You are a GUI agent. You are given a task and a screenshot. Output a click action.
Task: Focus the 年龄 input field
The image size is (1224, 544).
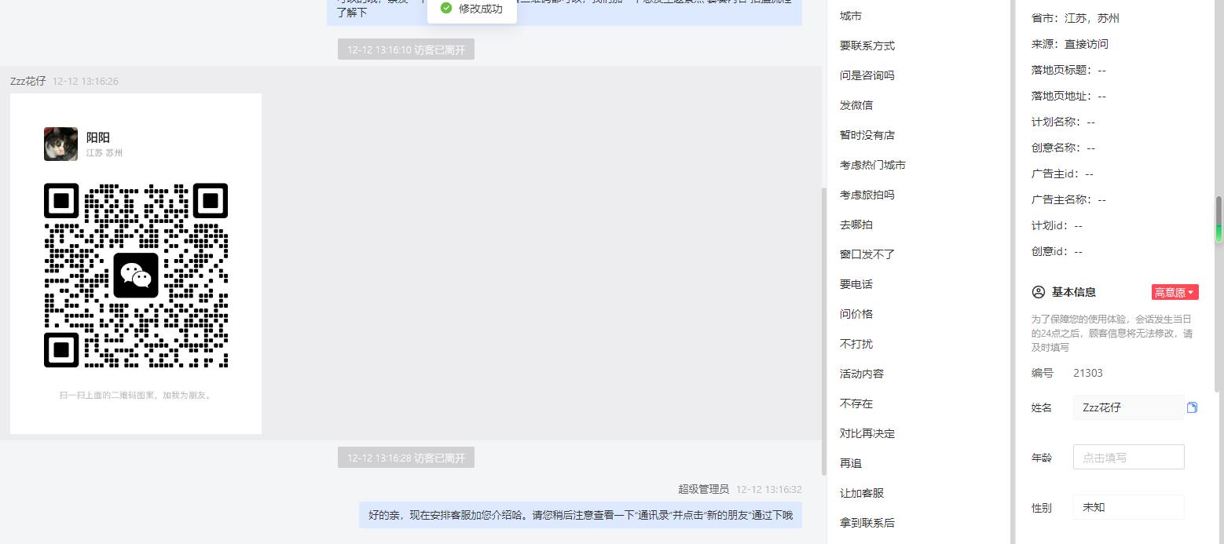click(1128, 457)
